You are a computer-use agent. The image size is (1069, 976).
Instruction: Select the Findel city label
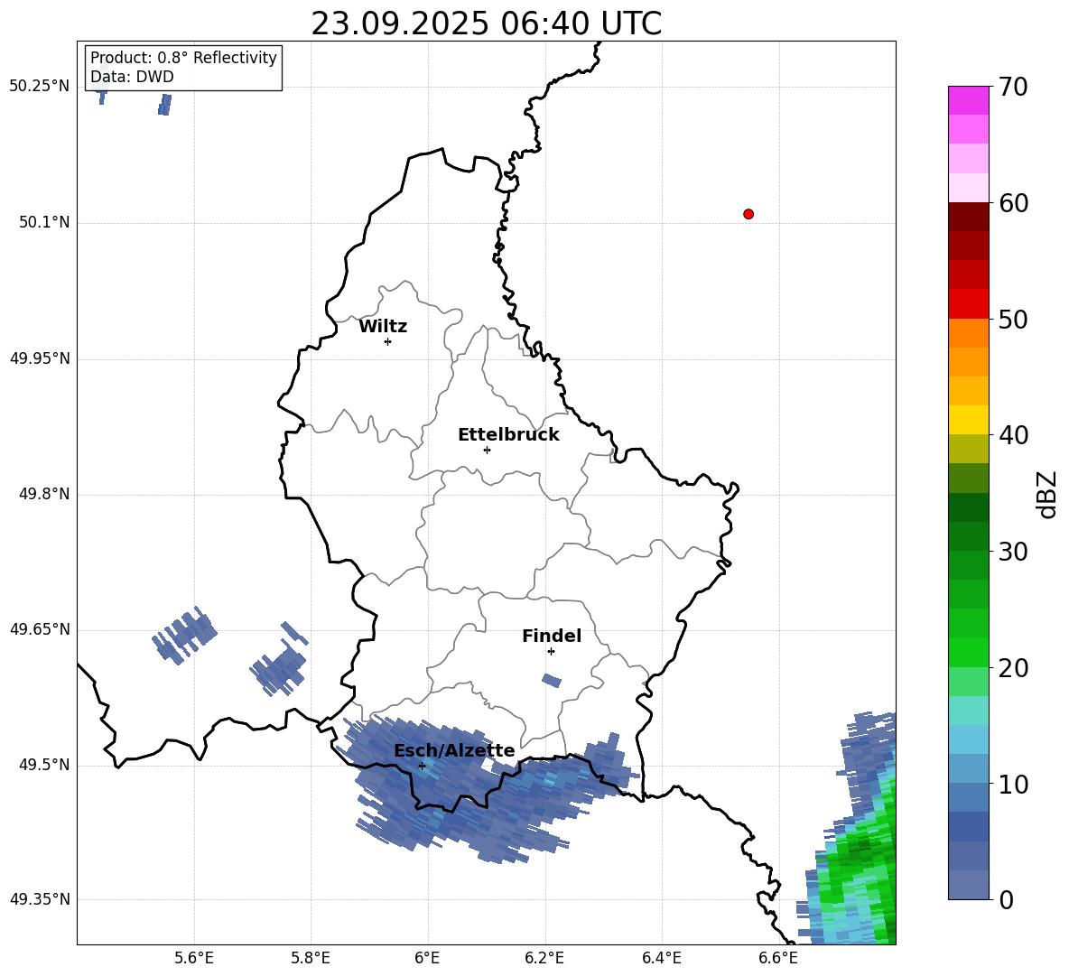click(552, 636)
